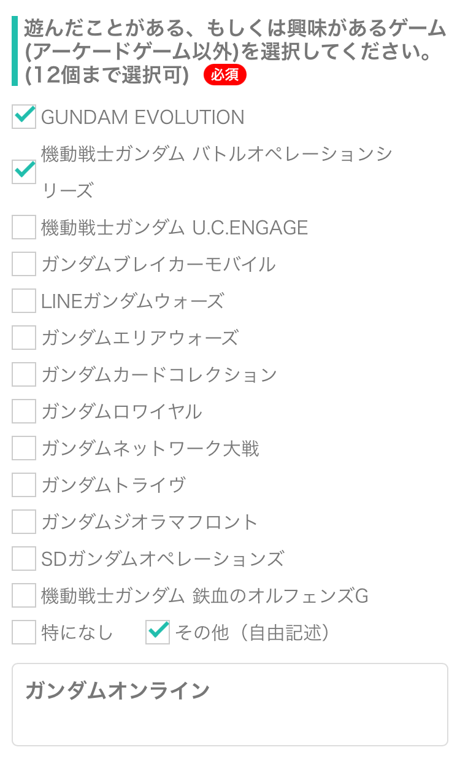The width and height of the screenshot is (460, 758).
Task: Click the free-text field containing ガンダムオンライン
Action: pyautogui.click(x=230, y=705)
